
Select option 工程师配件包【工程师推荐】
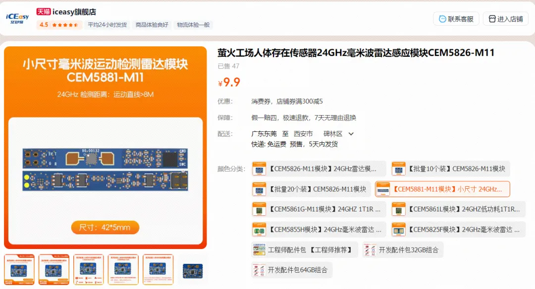coord(305,250)
